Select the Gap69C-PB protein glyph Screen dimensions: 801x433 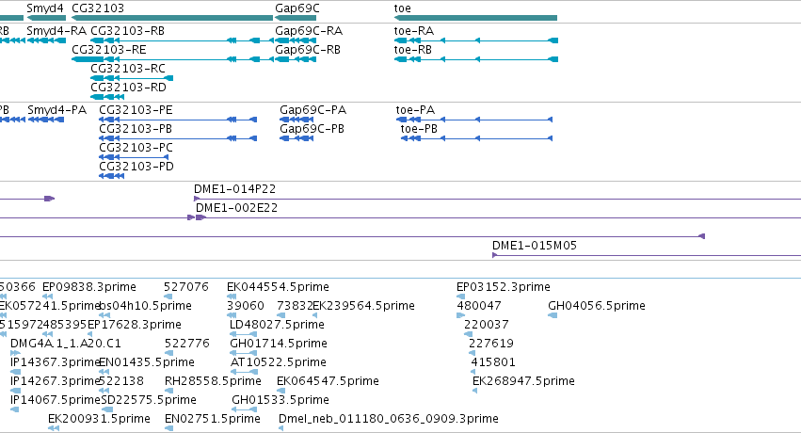point(296,138)
